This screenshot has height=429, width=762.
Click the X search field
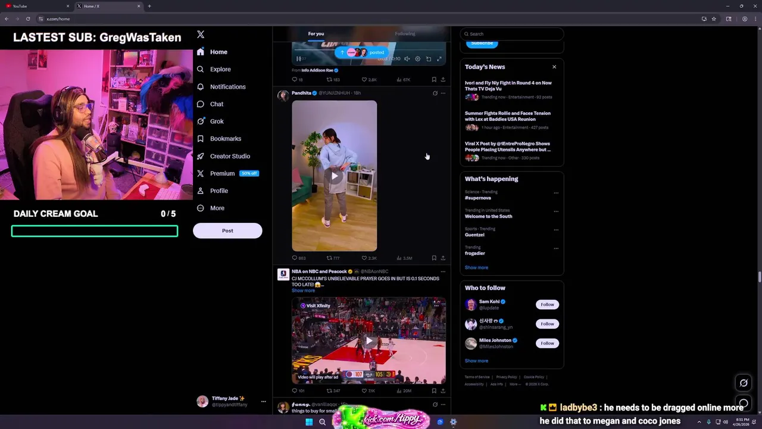(x=511, y=34)
